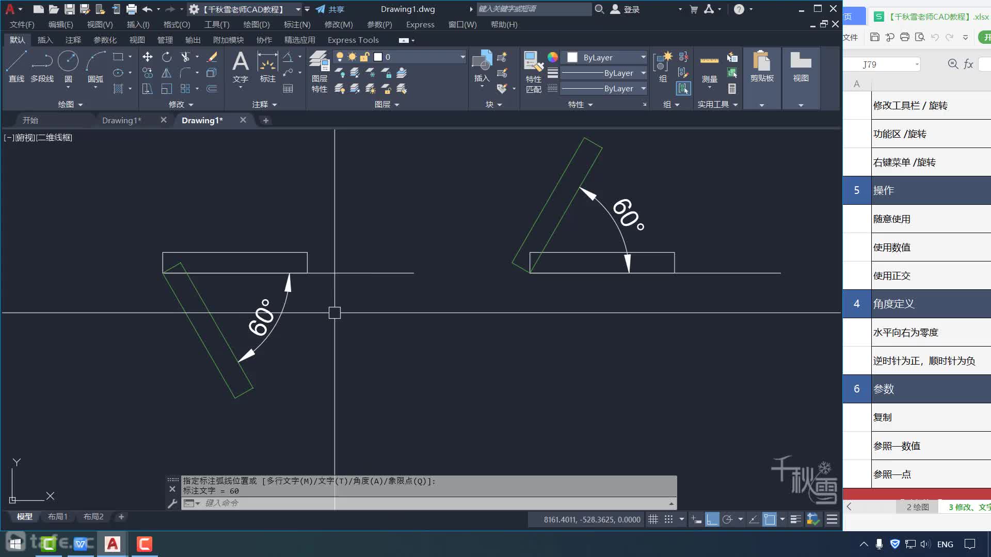
Task: Toggle lineweight display in status bar
Action: tap(795, 519)
